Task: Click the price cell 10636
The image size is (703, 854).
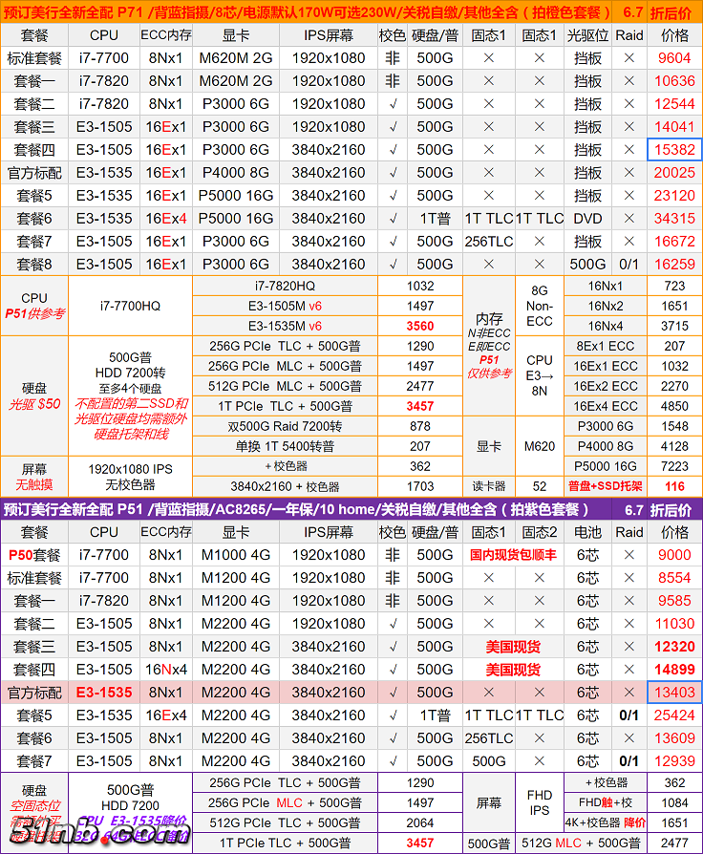Action: pyautogui.click(x=674, y=81)
